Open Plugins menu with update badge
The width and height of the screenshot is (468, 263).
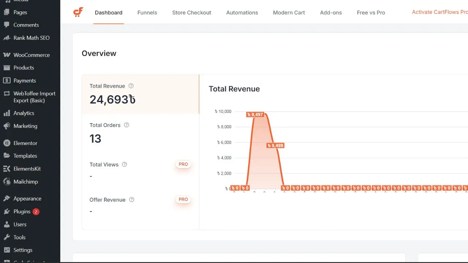tap(22, 211)
